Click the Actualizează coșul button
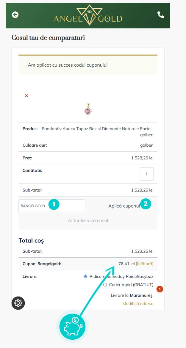Viewport: 186px width, 348px height. pos(88,221)
